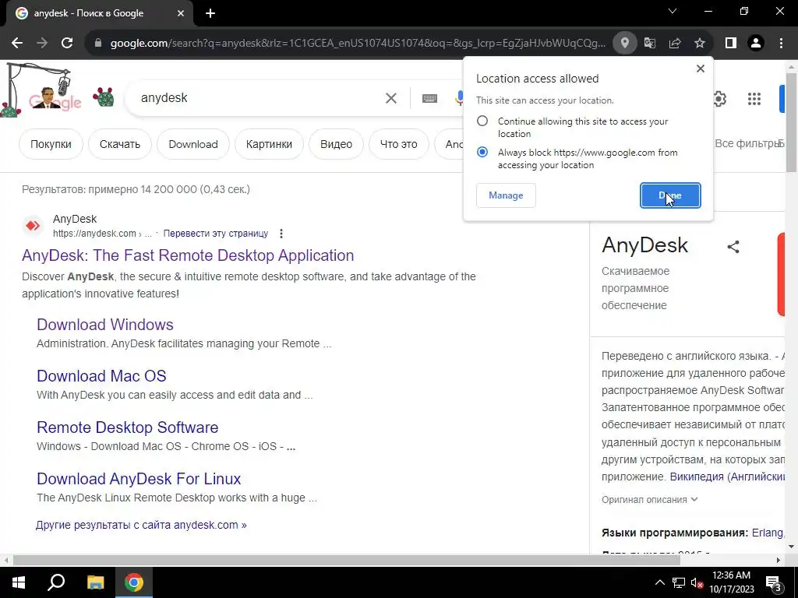Select the Что это filter chip

click(398, 144)
